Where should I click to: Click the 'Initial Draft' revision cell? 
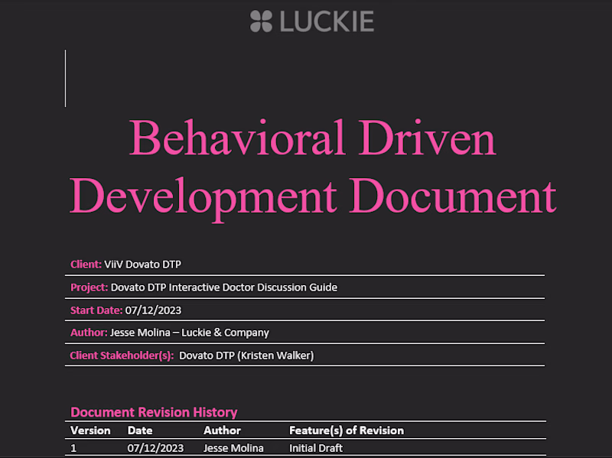tap(316, 448)
